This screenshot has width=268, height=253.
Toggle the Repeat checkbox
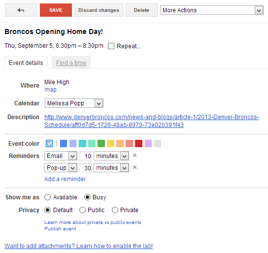click(x=111, y=46)
